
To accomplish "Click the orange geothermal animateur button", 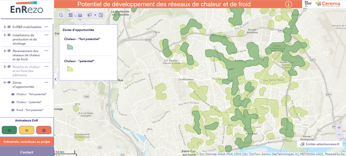I will (x=44, y=130).
